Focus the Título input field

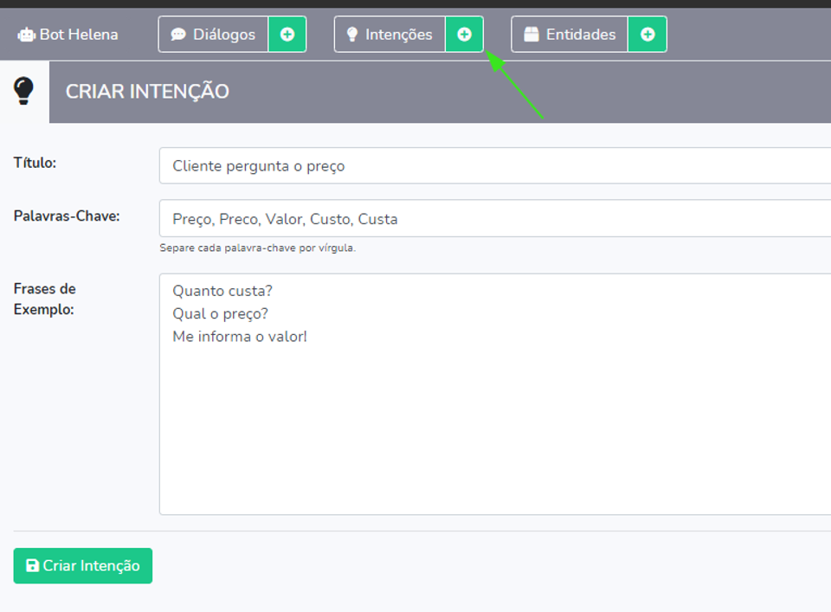(493, 166)
